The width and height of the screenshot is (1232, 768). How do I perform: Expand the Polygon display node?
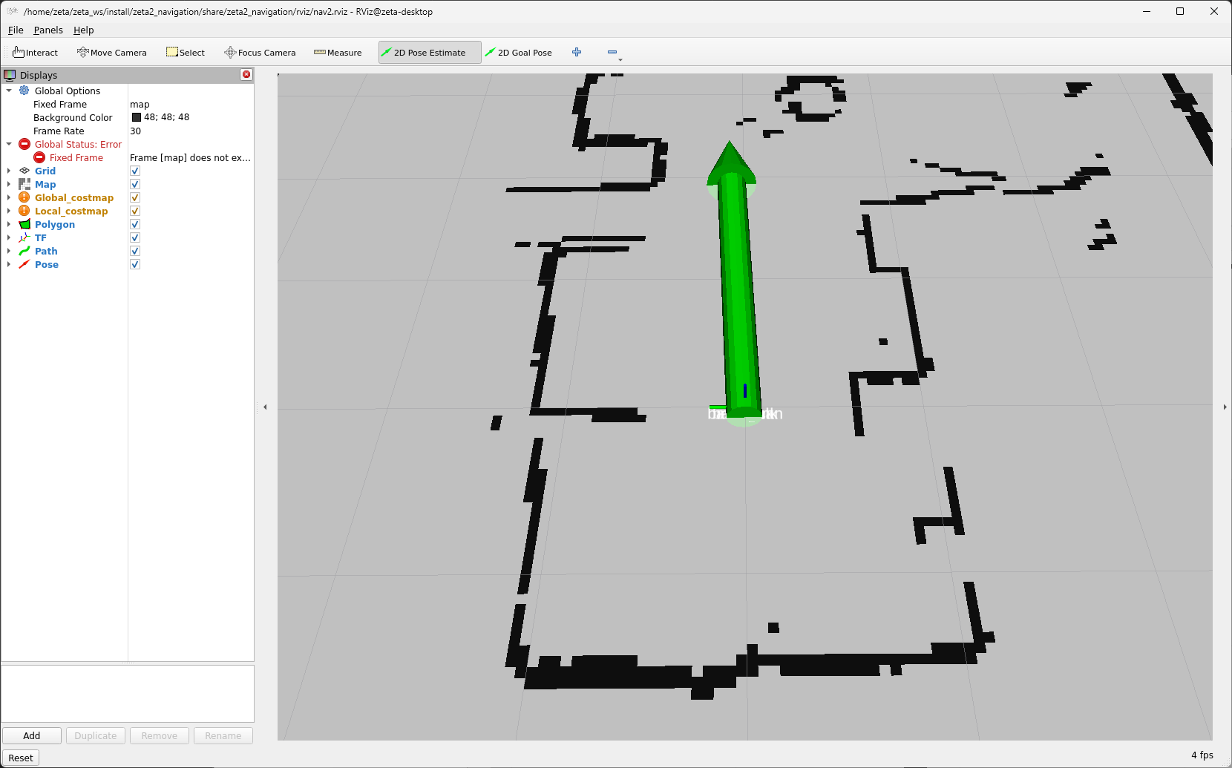coord(9,224)
